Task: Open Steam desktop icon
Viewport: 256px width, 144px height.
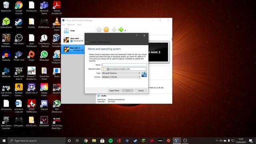Action: pyautogui.click(x=19, y=23)
